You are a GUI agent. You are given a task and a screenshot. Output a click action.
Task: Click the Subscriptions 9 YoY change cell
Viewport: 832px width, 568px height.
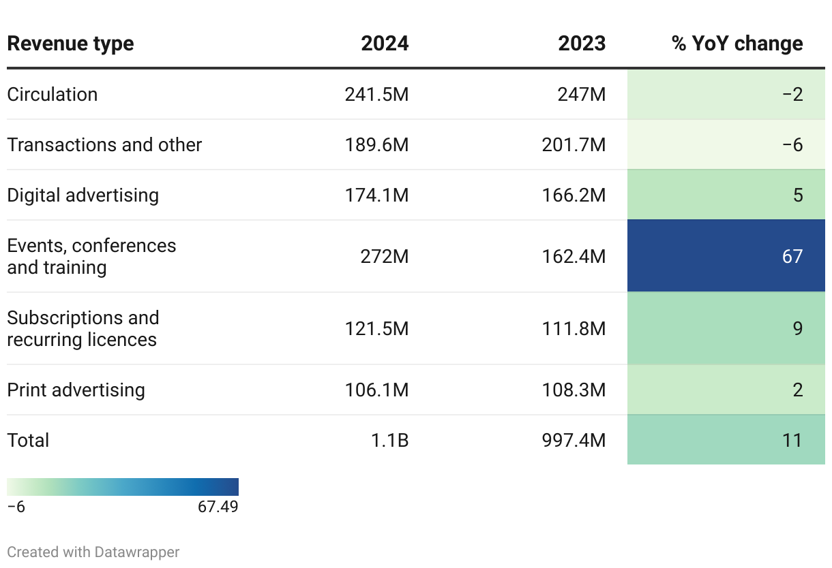(x=726, y=328)
